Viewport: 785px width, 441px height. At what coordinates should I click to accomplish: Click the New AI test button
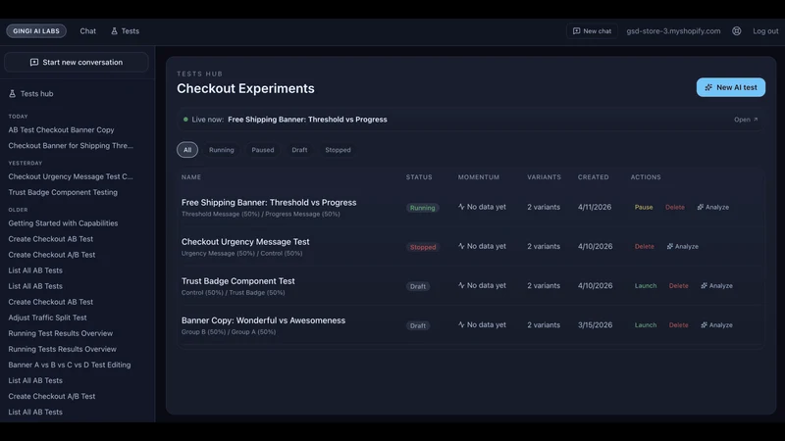(730, 87)
